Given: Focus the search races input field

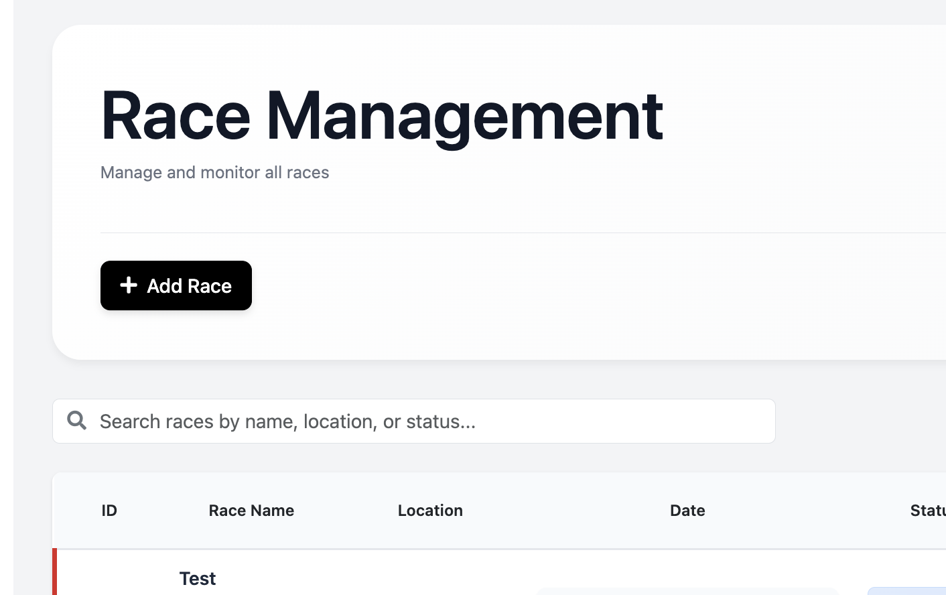Looking at the screenshot, I should click(x=414, y=421).
